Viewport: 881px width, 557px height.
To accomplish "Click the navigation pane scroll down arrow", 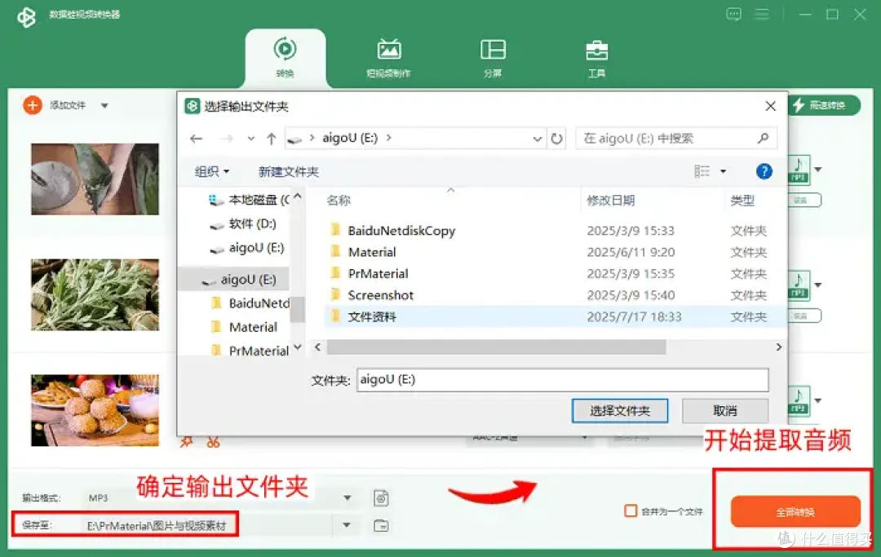I will tap(298, 347).
